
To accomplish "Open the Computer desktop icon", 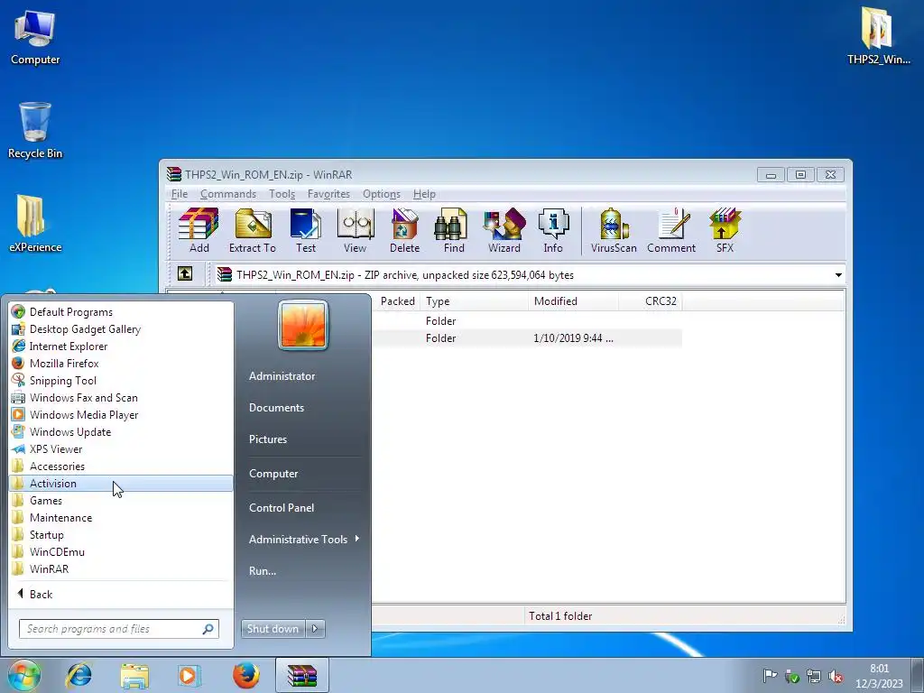I will click(x=35, y=38).
